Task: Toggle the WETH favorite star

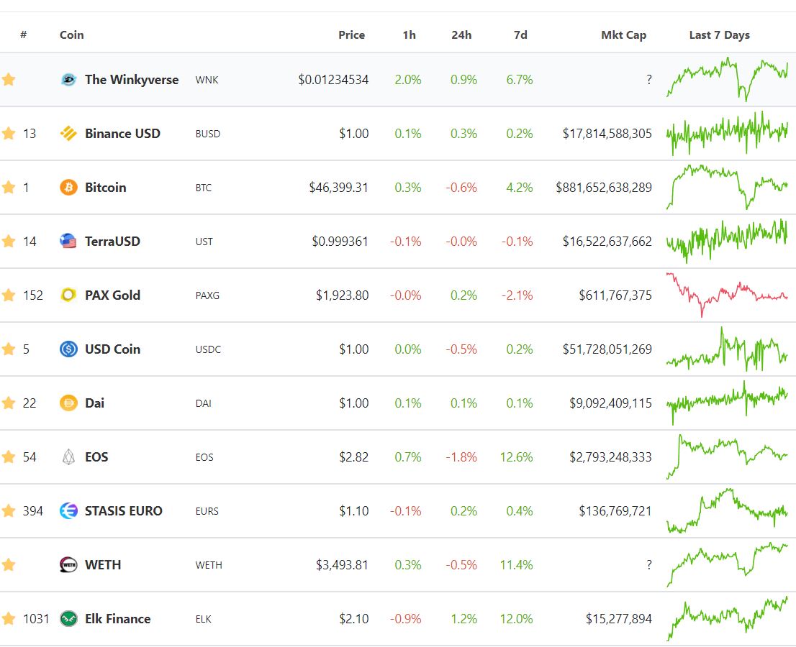Action: (x=9, y=565)
